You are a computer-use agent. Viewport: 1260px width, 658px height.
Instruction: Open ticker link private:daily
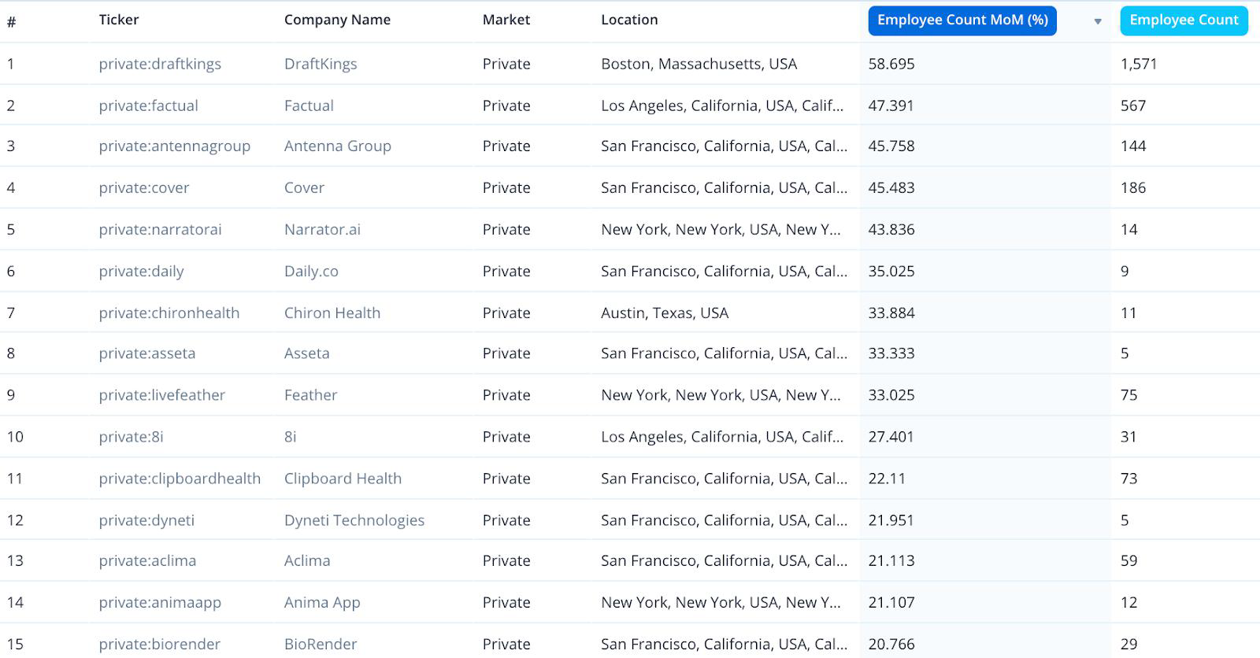141,271
